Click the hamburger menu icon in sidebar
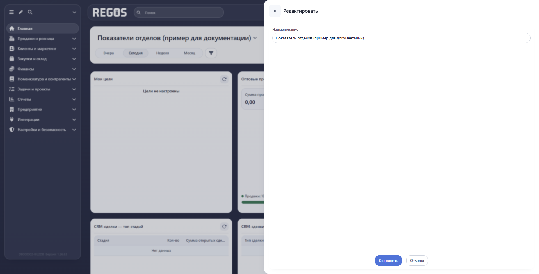The image size is (539, 274). point(12,12)
